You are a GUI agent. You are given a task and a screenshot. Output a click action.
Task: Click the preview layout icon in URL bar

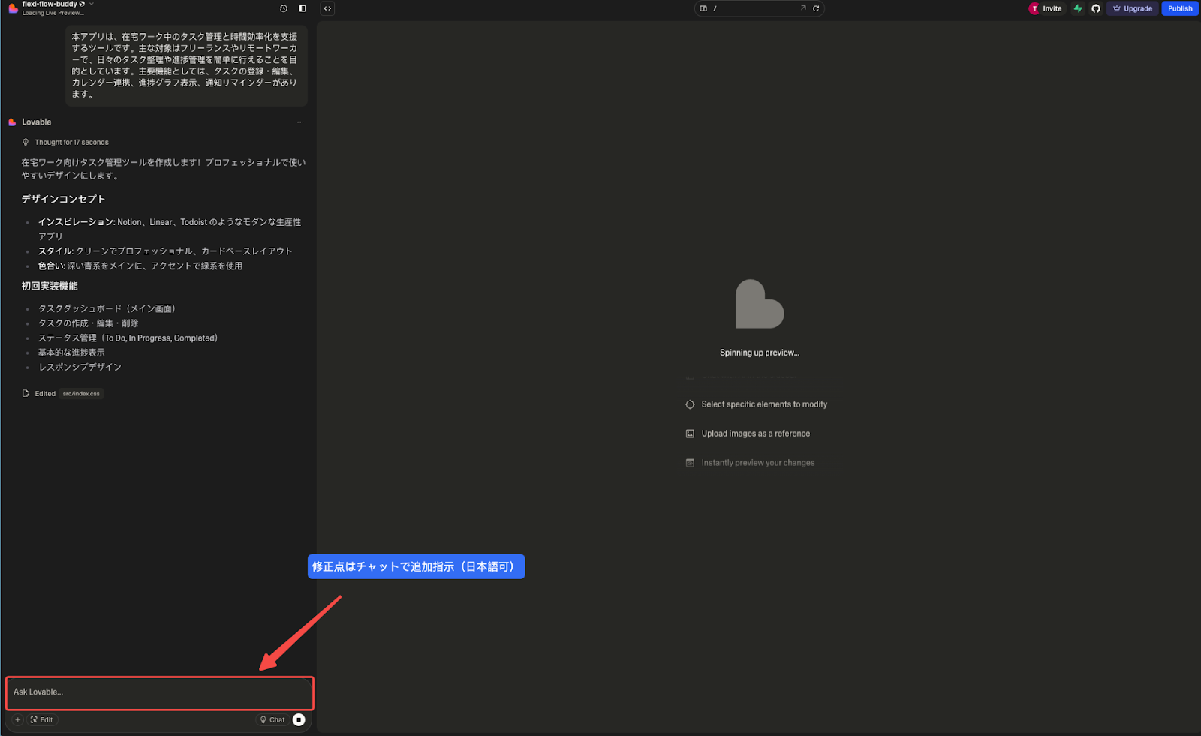pos(703,8)
